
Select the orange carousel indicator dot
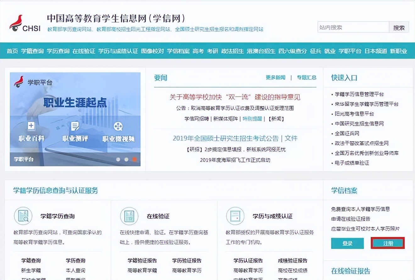(x=135, y=159)
